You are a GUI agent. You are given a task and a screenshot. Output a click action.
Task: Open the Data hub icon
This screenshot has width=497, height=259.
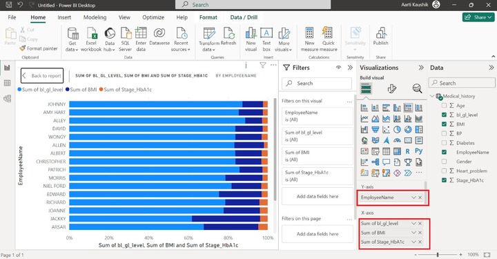[110, 39]
